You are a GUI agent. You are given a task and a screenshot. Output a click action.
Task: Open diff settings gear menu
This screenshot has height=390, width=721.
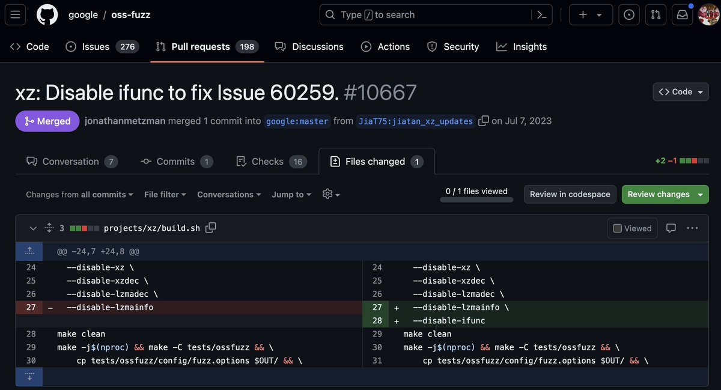[x=331, y=194]
